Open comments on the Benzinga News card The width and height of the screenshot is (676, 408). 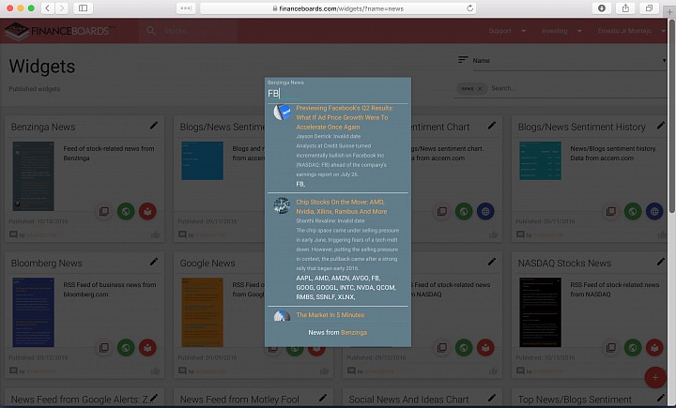[x=13, y=234]
